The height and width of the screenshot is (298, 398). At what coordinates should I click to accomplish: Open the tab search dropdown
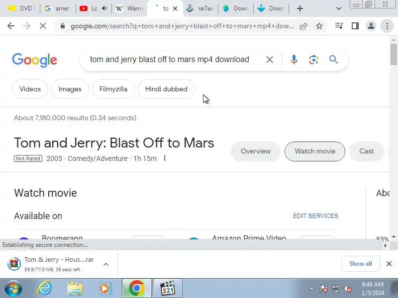[x=339, y=8]
